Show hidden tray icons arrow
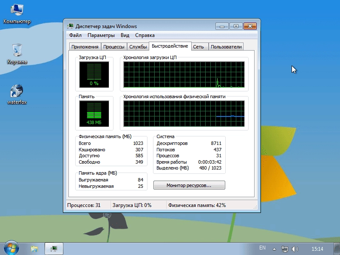 click(x=274, y=249)
